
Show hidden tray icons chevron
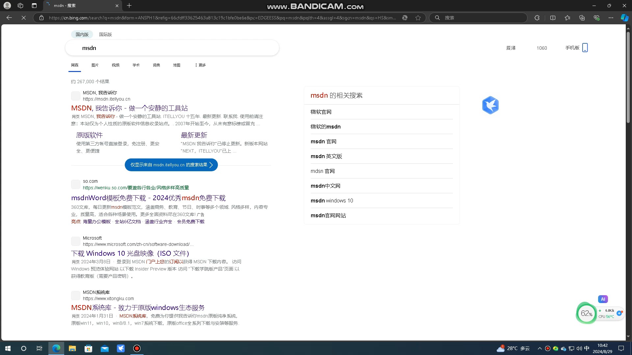tap(540, 348)
